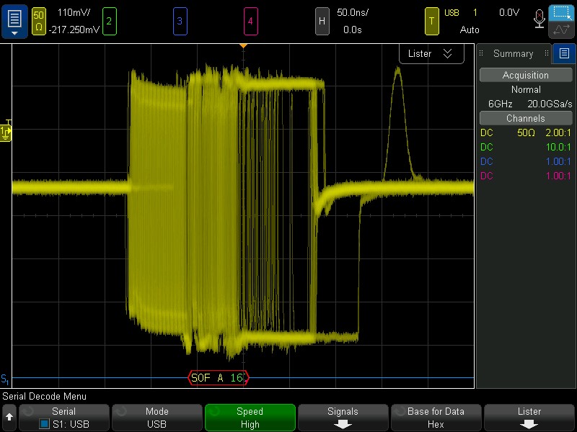Screen dimensions: 577x432
Task: Click the channel 1 2.00:1 probe ratio
Action: tap(558, 132)
